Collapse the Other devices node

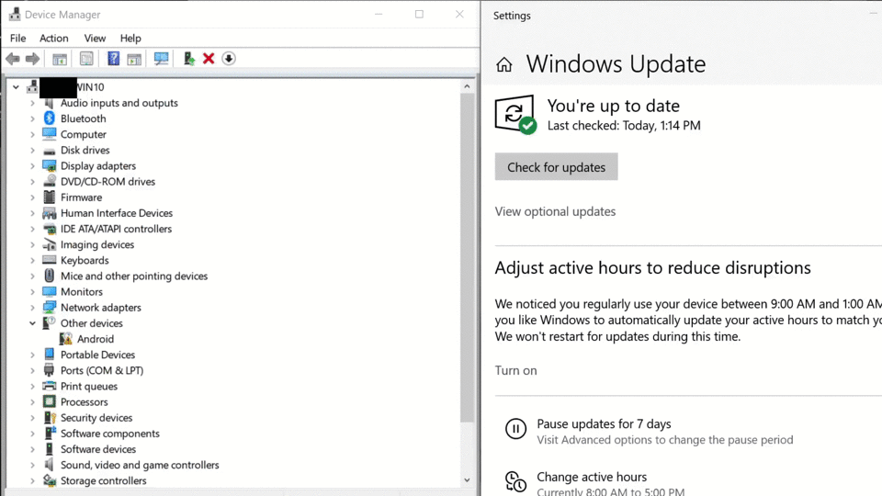coord(32,323)
